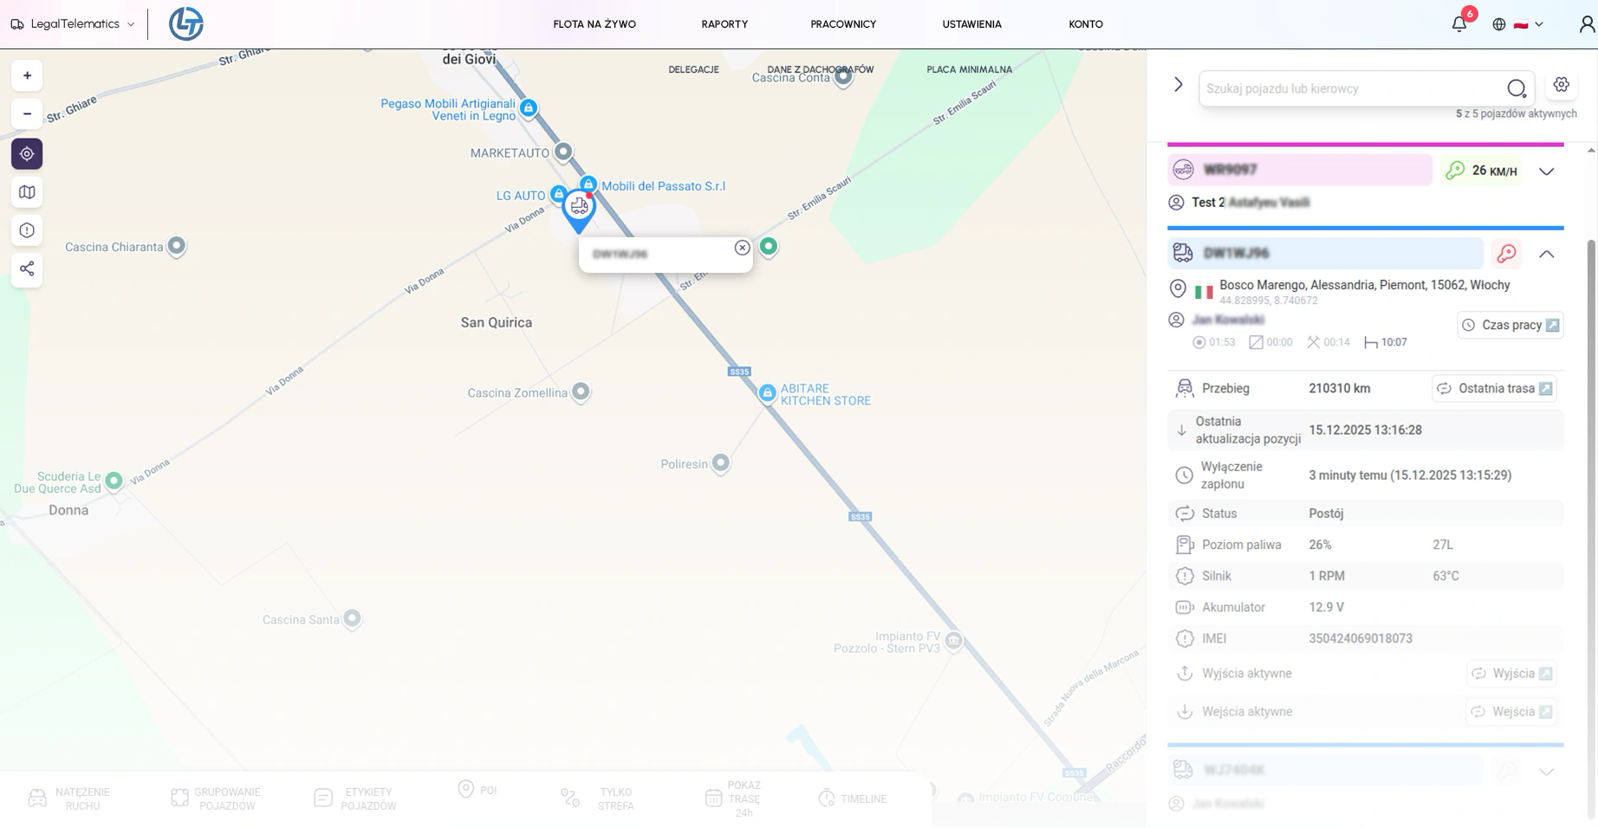This screenshot has width=1598, height=828.
Task: Toggle Etykiety pojazdów labels
Action: point(355,799)
